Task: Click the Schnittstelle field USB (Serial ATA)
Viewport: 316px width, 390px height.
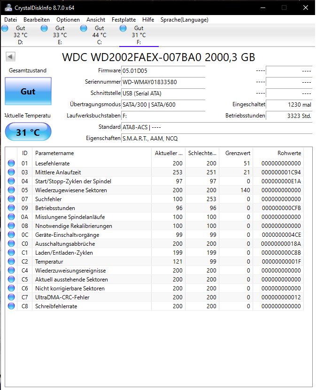Action: [163, 94]
